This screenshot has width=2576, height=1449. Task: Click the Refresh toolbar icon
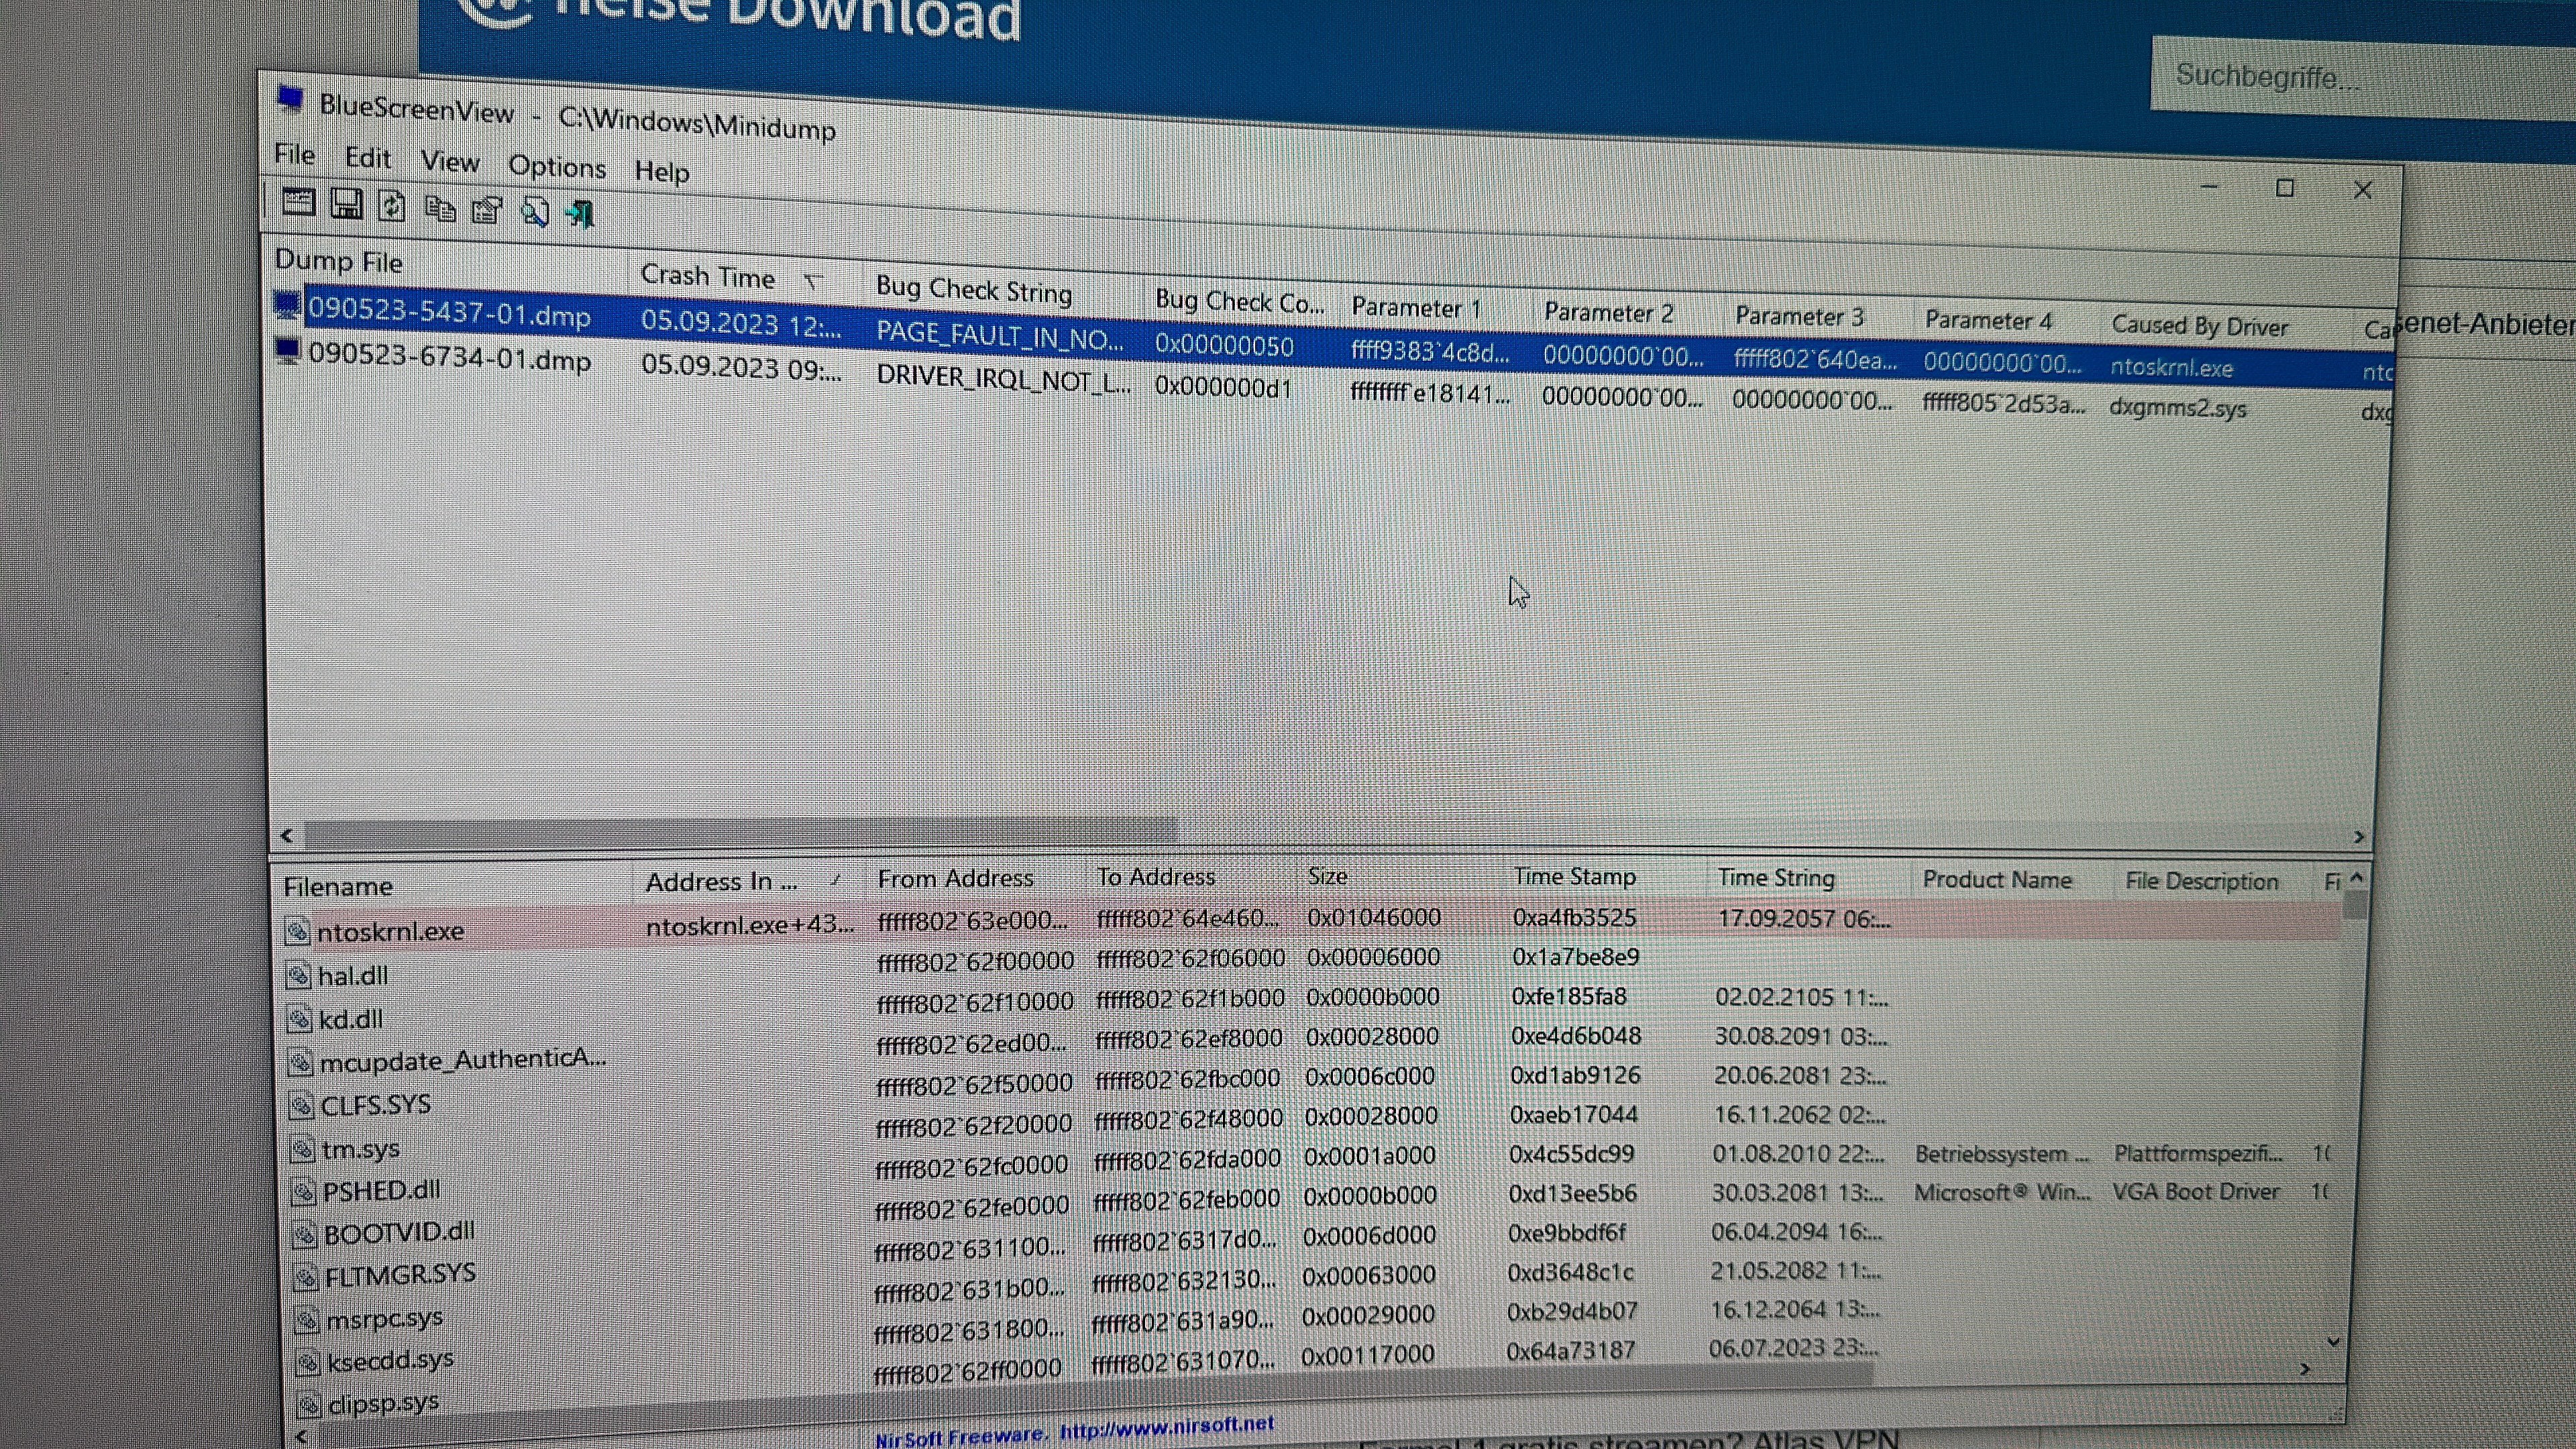392,207
